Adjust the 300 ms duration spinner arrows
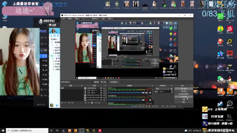237x133 pixels. pos(172,92)
